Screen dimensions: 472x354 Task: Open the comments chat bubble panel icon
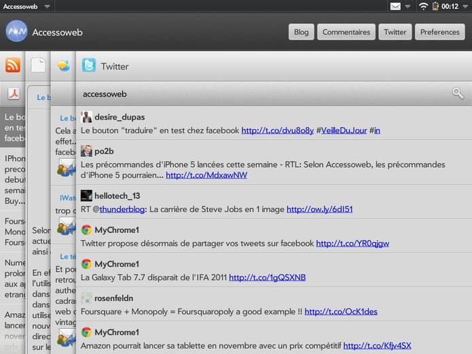[64, 65]
